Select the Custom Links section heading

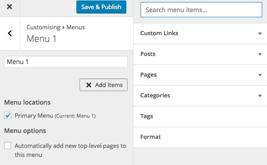(x=159, y=33)
